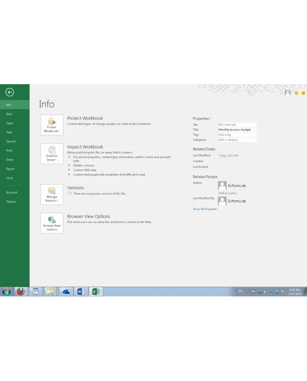307x381 pixels.
Task: Open the Share page
Action: 14,160
